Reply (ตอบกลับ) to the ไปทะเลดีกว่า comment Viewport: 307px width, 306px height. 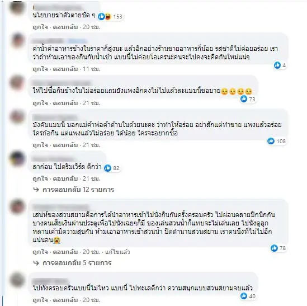[x=65, y=300]
